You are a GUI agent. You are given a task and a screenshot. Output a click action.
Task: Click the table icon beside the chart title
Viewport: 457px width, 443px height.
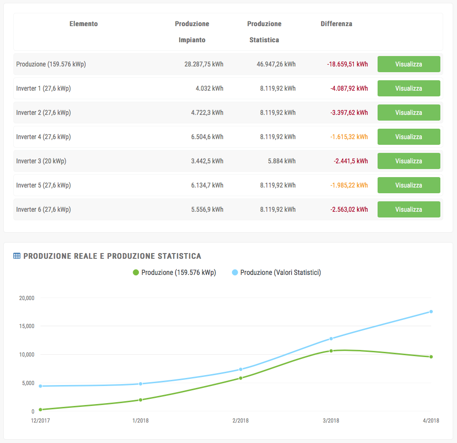coord(17,256)
